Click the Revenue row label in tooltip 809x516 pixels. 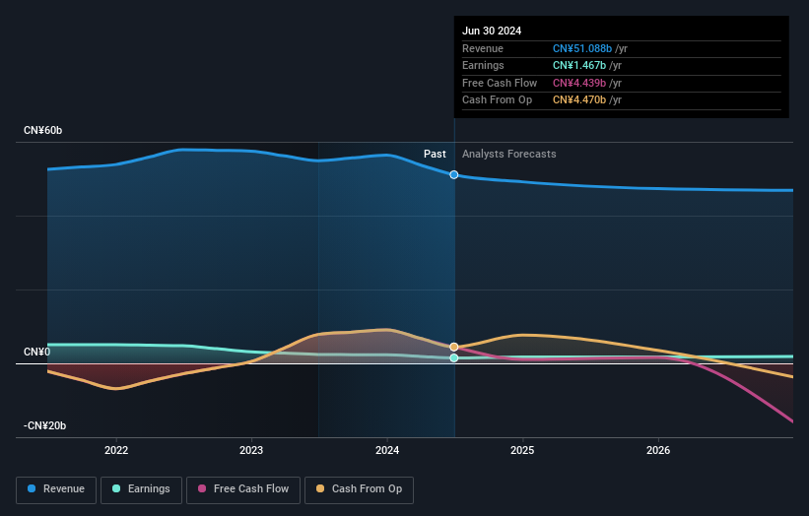point(483,48)
